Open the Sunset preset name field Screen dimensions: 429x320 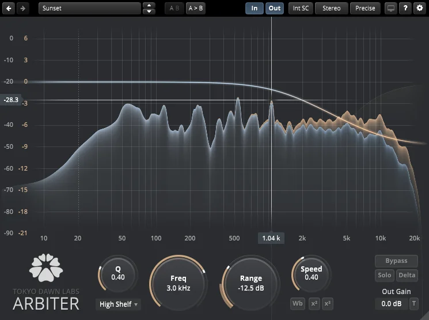coord(90,8)
